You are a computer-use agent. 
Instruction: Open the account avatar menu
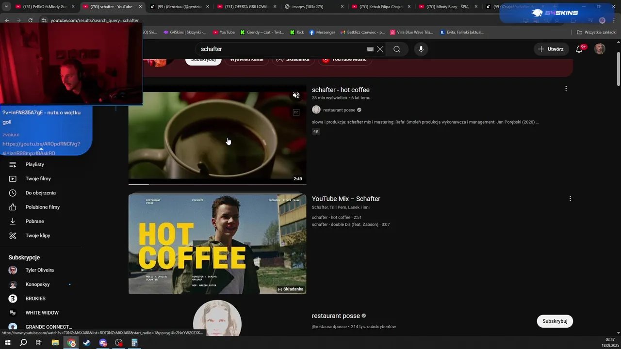[x=600, y=49]
